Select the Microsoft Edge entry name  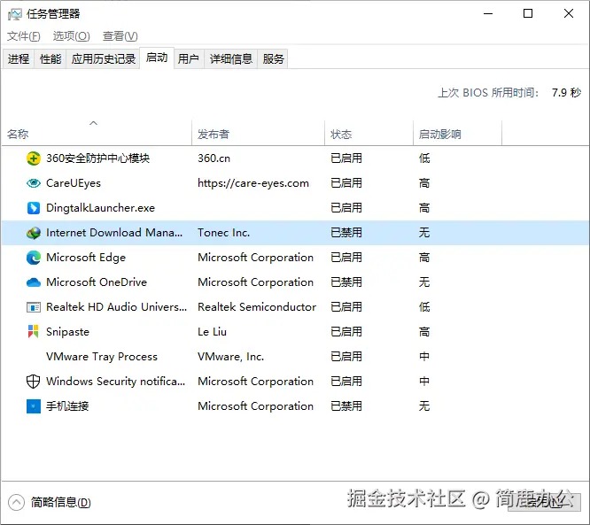tap(86, 258)
